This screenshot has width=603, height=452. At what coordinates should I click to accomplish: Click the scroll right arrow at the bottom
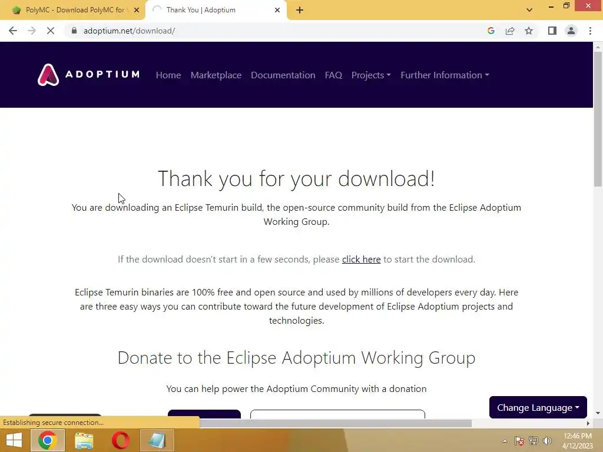pos(588,423)
